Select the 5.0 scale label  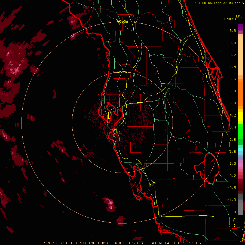tap(233, 103)
